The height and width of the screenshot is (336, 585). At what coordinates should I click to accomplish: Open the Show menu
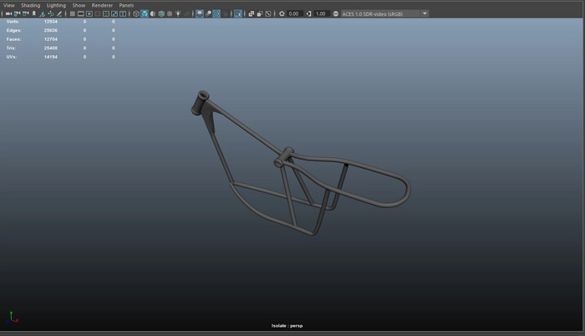tap(79, 5)
